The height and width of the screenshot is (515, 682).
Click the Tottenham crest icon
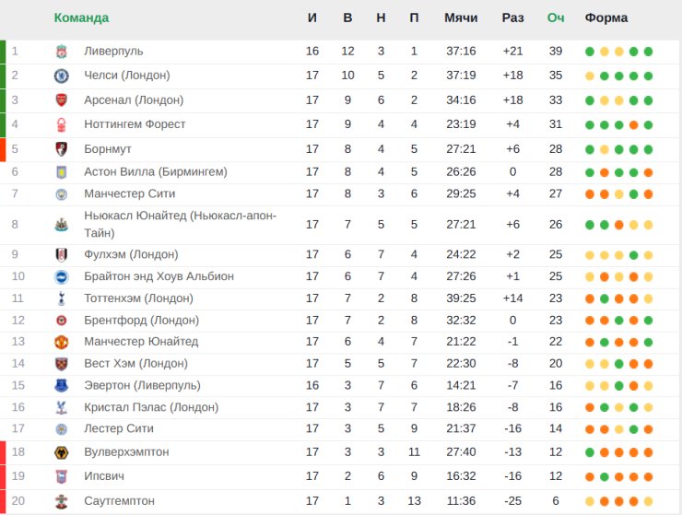point(62,298)
